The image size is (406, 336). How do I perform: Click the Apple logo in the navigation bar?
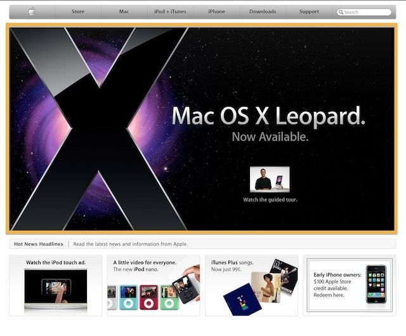pos(32,11)
